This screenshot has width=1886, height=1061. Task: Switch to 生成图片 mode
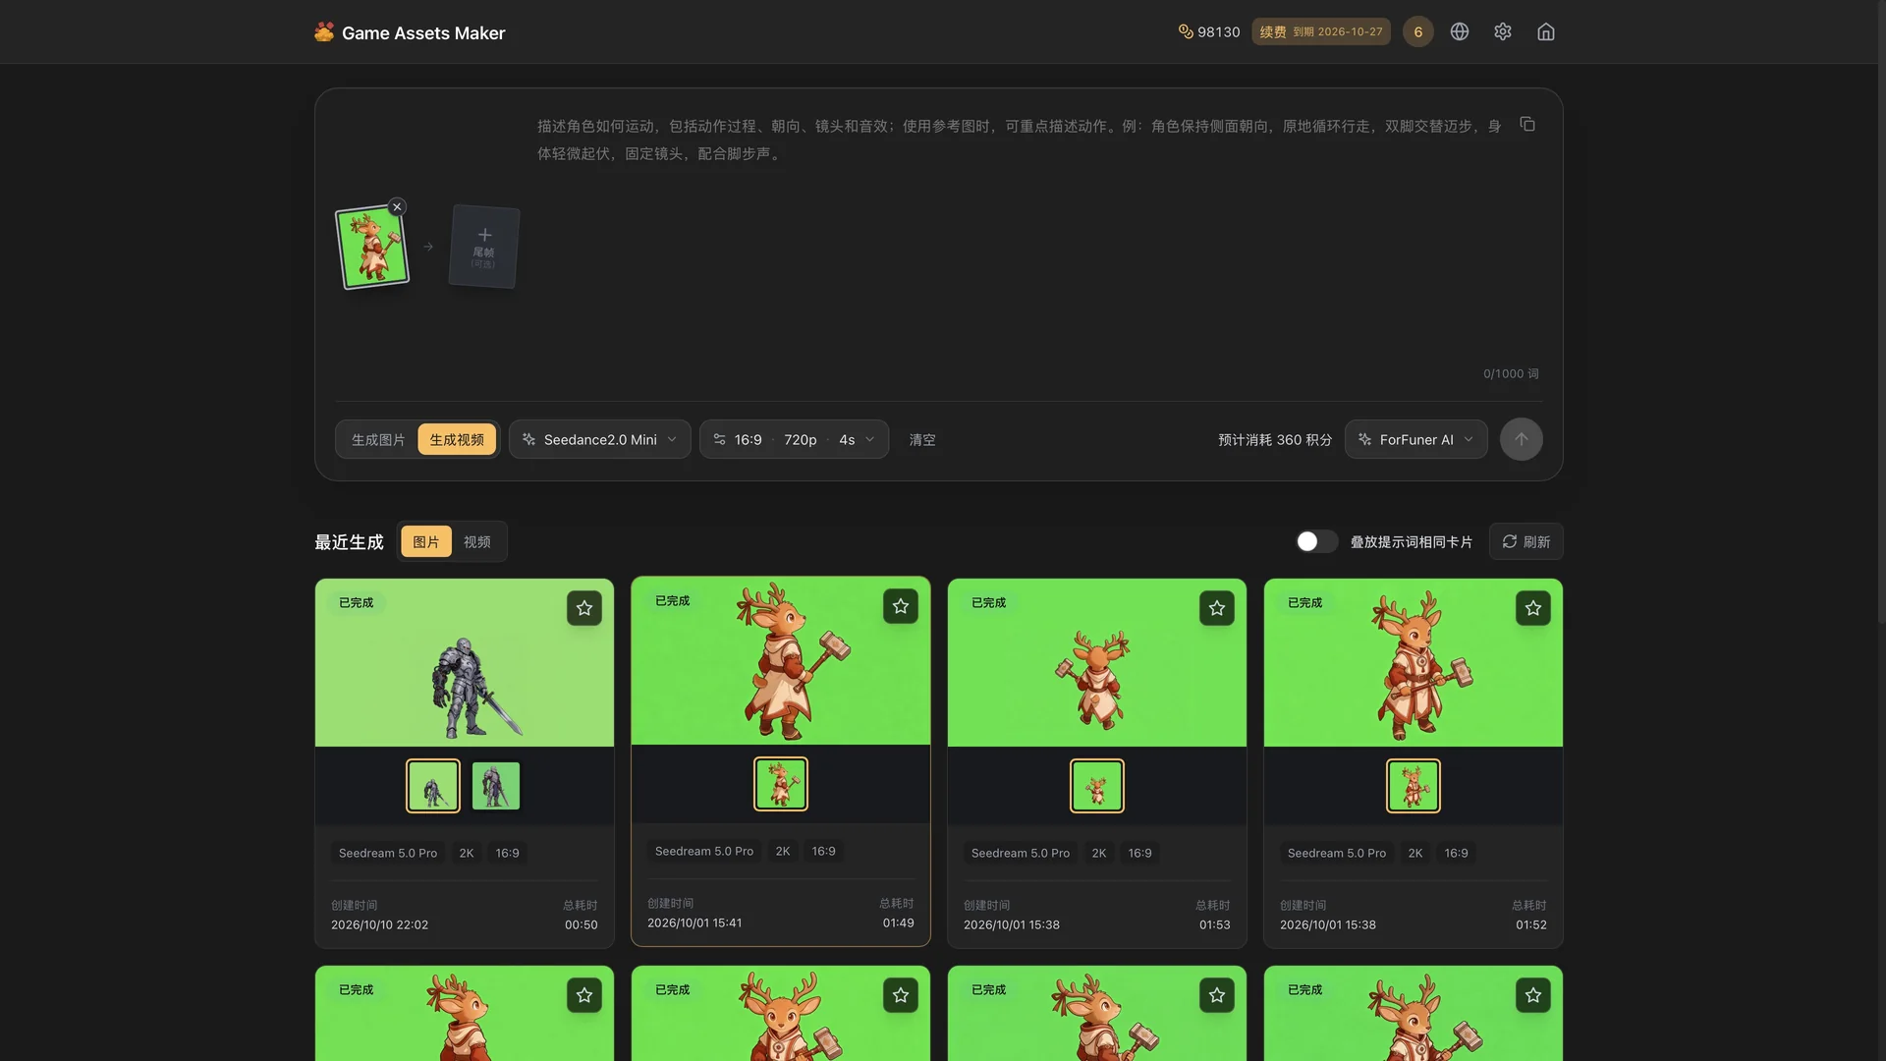point(378,439)
